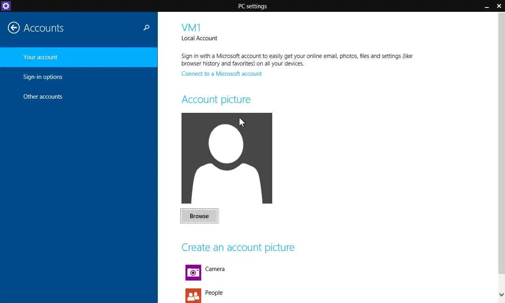Click the Camera label text
Viewport: 505px width, 303px height.
[x=215, y=269]
